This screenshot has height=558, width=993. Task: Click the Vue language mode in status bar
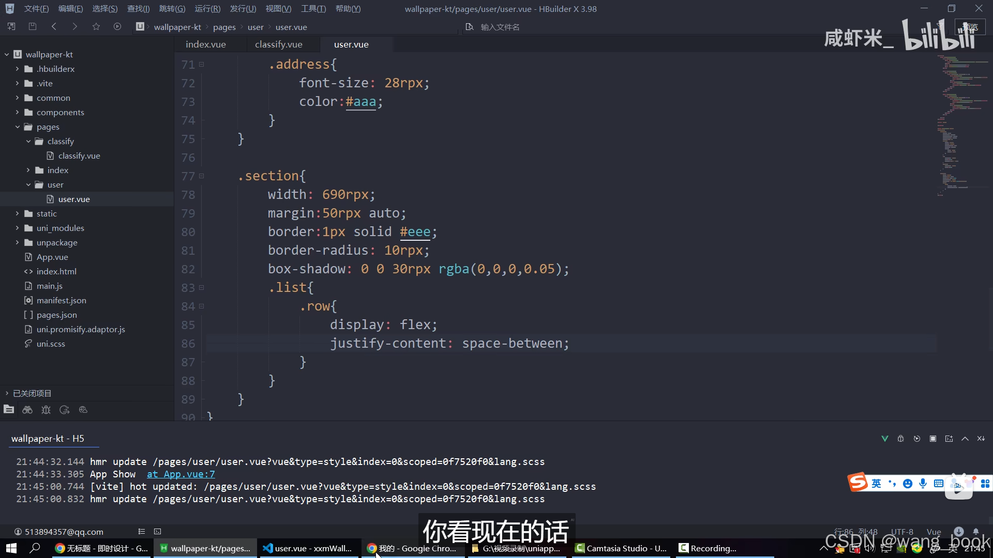coord(934,532)
